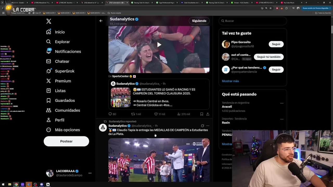Open the medallas de campeón video

(159, 160)
